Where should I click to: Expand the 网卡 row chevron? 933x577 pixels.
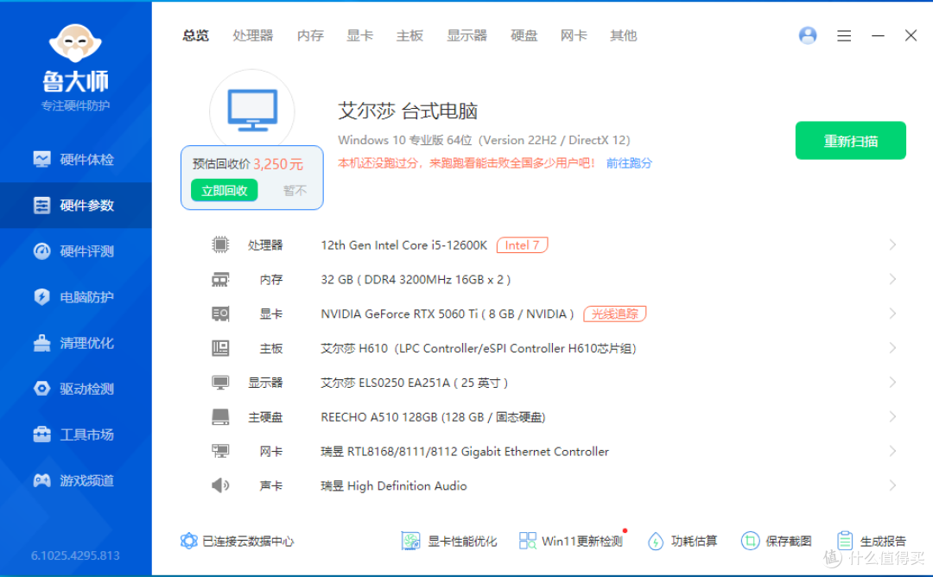pyautogui.click(x=892, y=452)
